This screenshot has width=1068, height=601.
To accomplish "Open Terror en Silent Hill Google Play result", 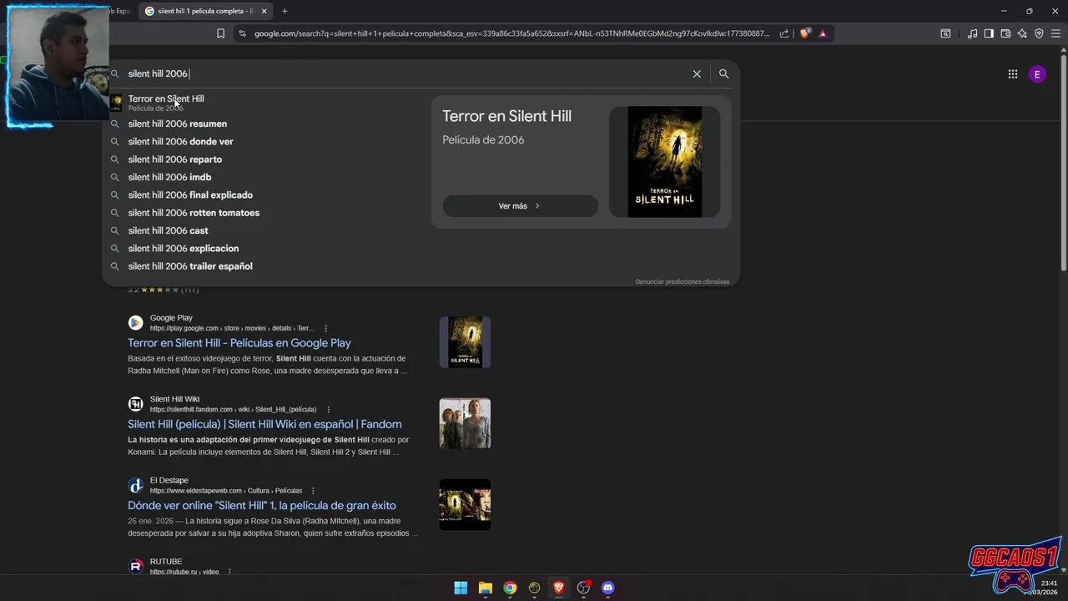I will point(239,343).
